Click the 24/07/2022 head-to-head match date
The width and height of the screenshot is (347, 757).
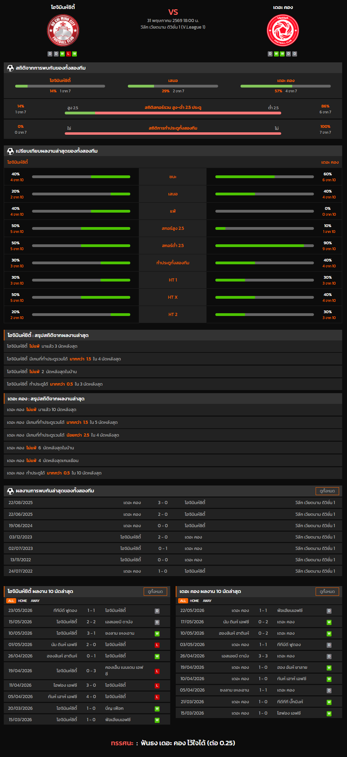coord(21,571)
